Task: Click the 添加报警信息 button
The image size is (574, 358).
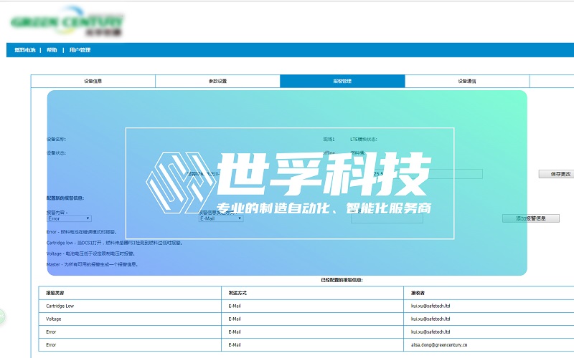Action: [530, 218]
